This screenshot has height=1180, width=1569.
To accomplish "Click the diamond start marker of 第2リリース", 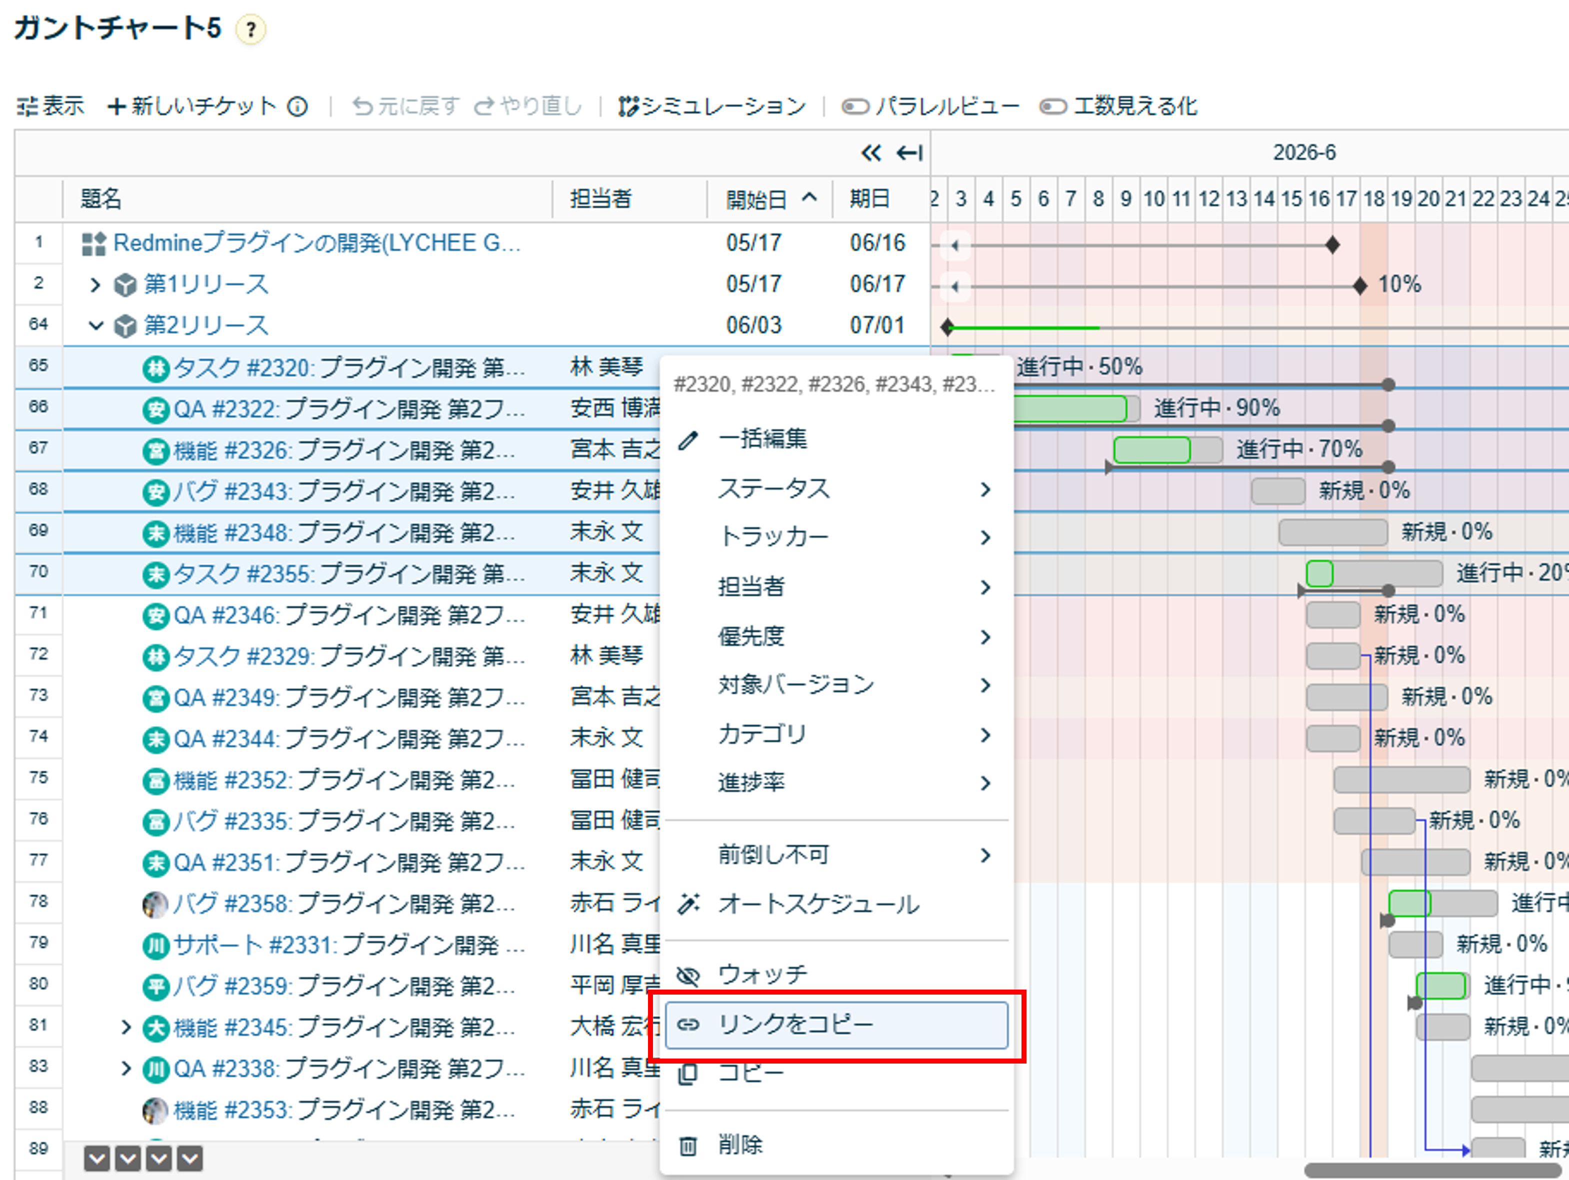I will pos(947,328).
